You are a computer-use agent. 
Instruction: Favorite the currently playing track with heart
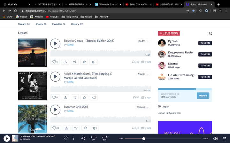pyautogui.click(x=65, y=138)
